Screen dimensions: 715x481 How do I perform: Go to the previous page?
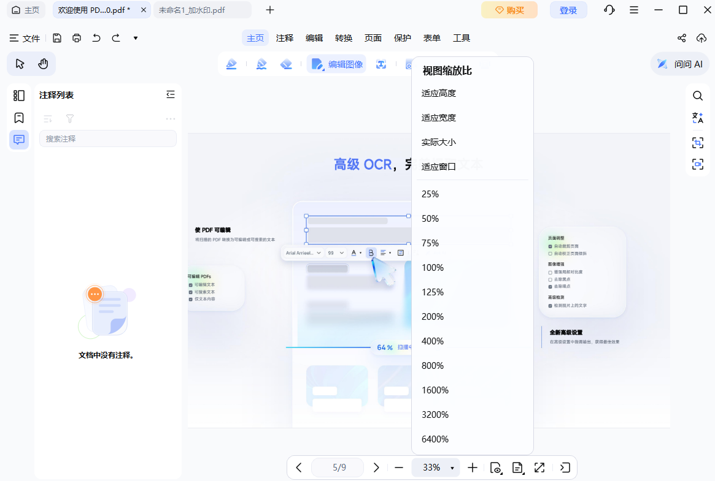tap(299, 468)
